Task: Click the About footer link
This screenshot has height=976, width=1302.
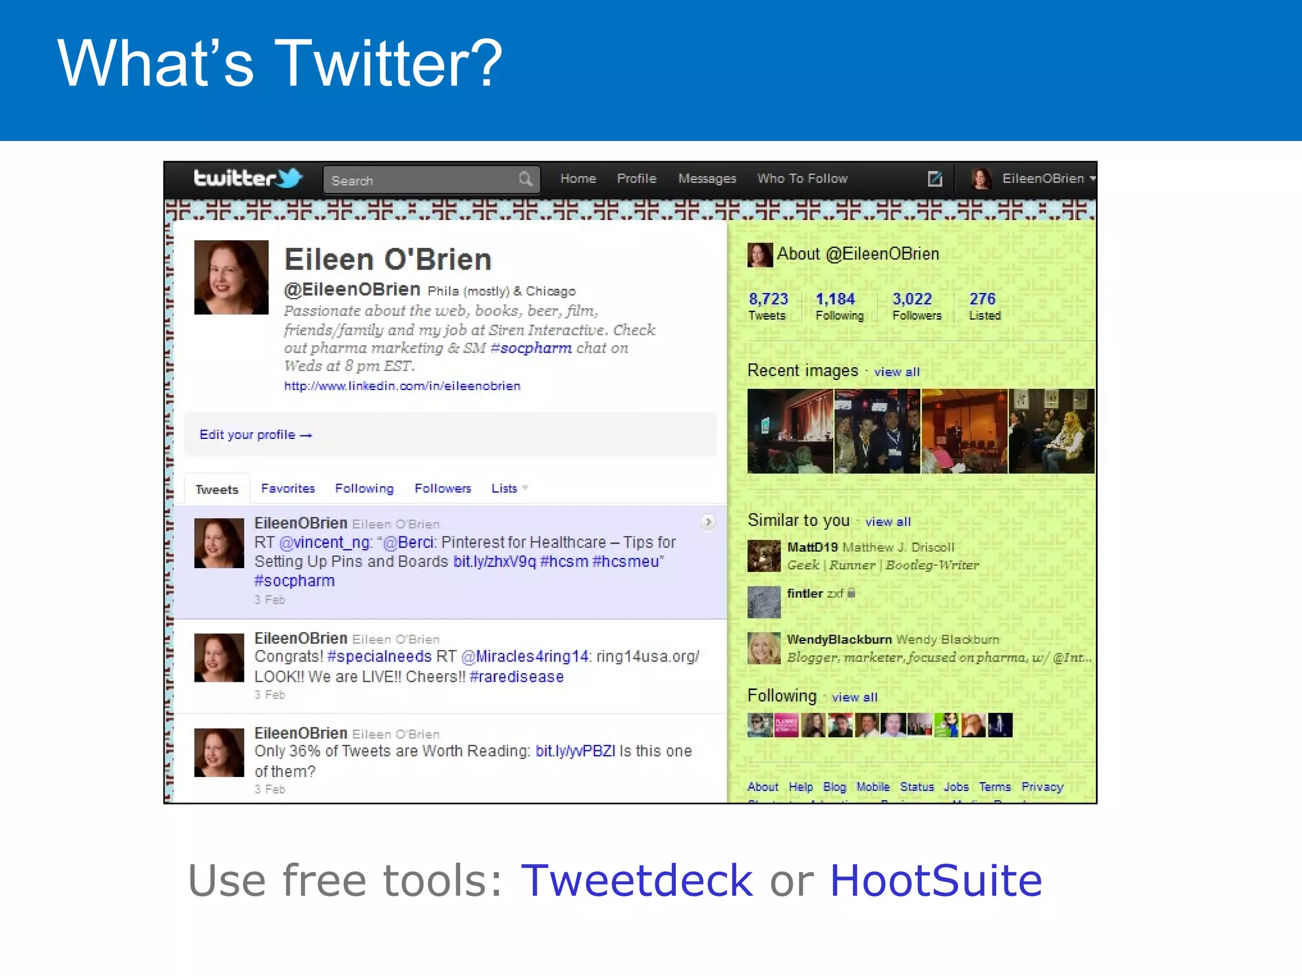Action: (762, 787)
